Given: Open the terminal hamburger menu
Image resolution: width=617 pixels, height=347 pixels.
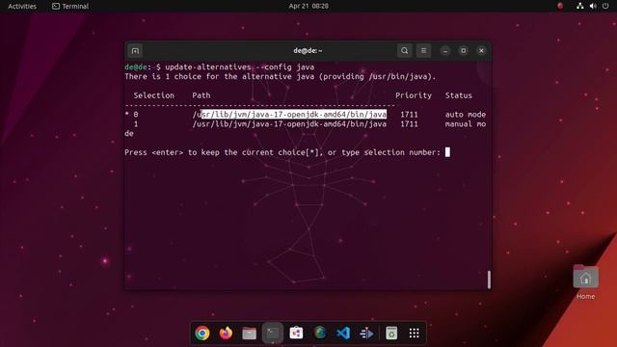Looking at the screenshot, I should tap(423, 51).
